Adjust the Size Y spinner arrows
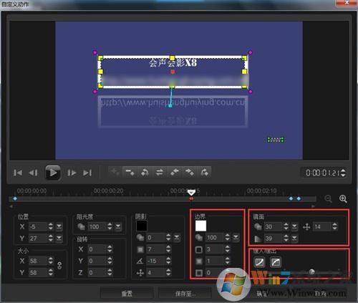 [x=51, y=272]
